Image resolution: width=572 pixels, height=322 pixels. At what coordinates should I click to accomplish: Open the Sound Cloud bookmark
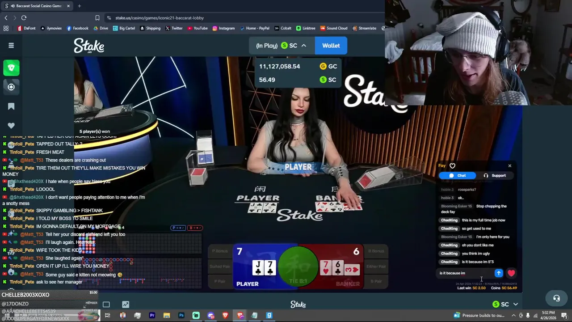[333, 28]
